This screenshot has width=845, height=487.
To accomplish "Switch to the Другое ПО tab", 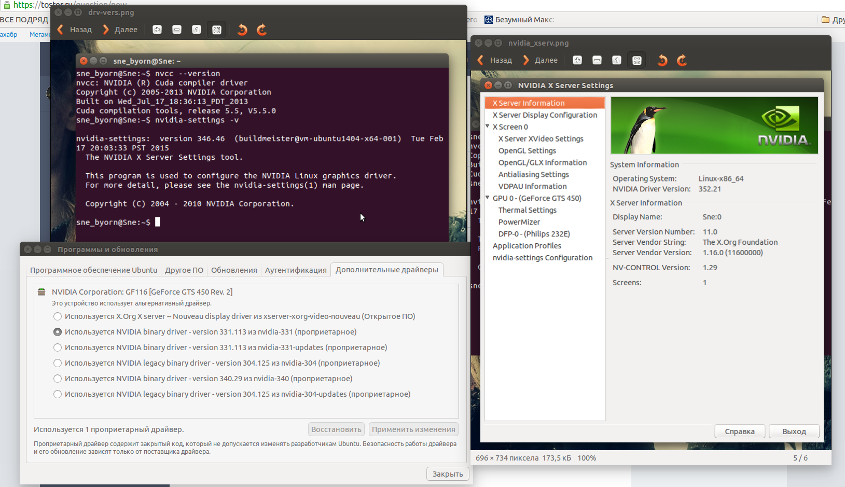I will coord(184,270).
